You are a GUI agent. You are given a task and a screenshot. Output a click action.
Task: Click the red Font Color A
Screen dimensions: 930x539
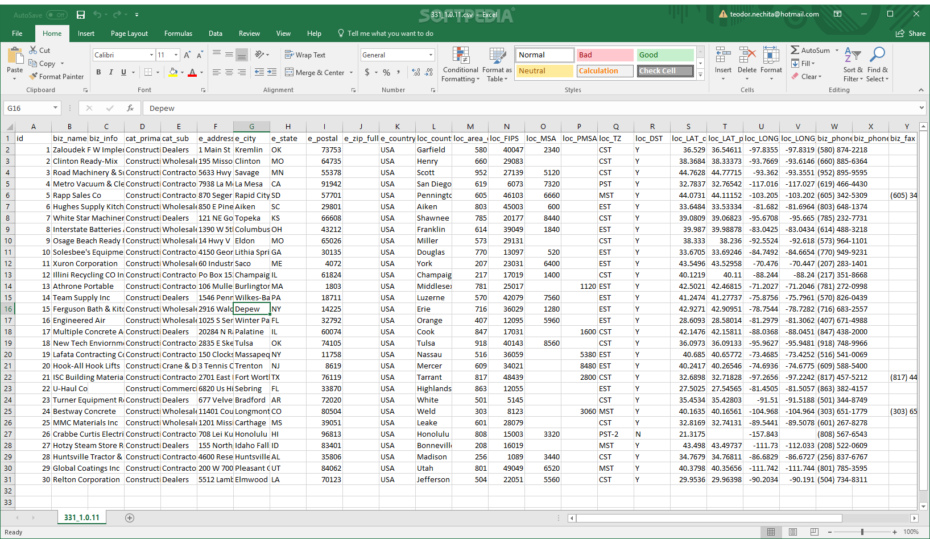(x=192, y=72)
